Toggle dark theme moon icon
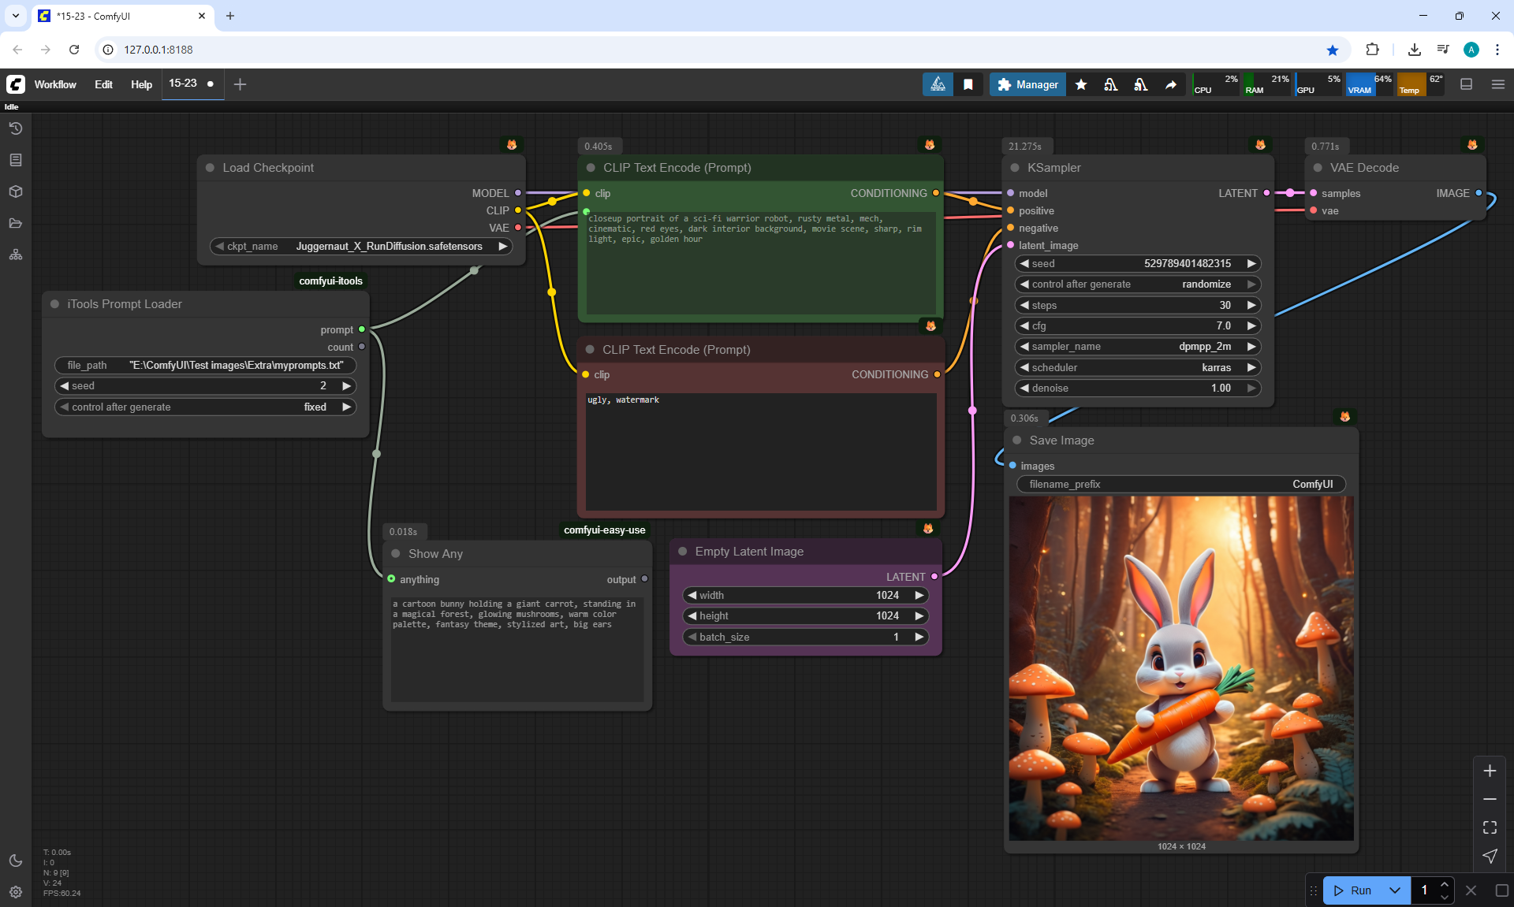The width and height of the screenshot is (1514, 907). 16,861
